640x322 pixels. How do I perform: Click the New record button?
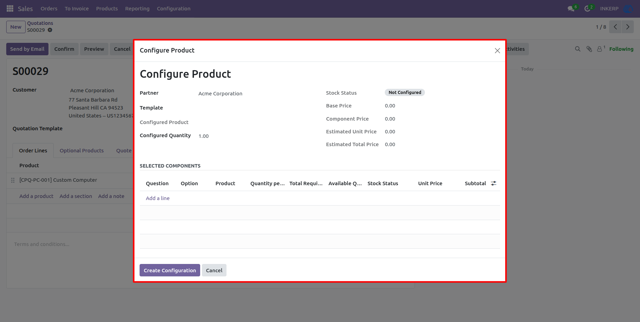[16, 27]
